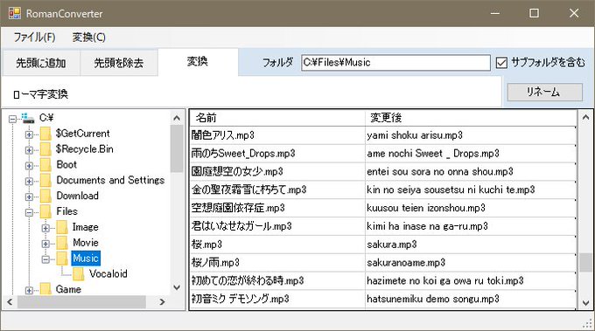
Task: Click the C:¥ drive icon
Action: (28, 118)
